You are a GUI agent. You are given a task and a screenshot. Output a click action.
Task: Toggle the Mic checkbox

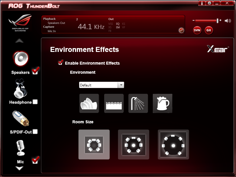(35, 160)
